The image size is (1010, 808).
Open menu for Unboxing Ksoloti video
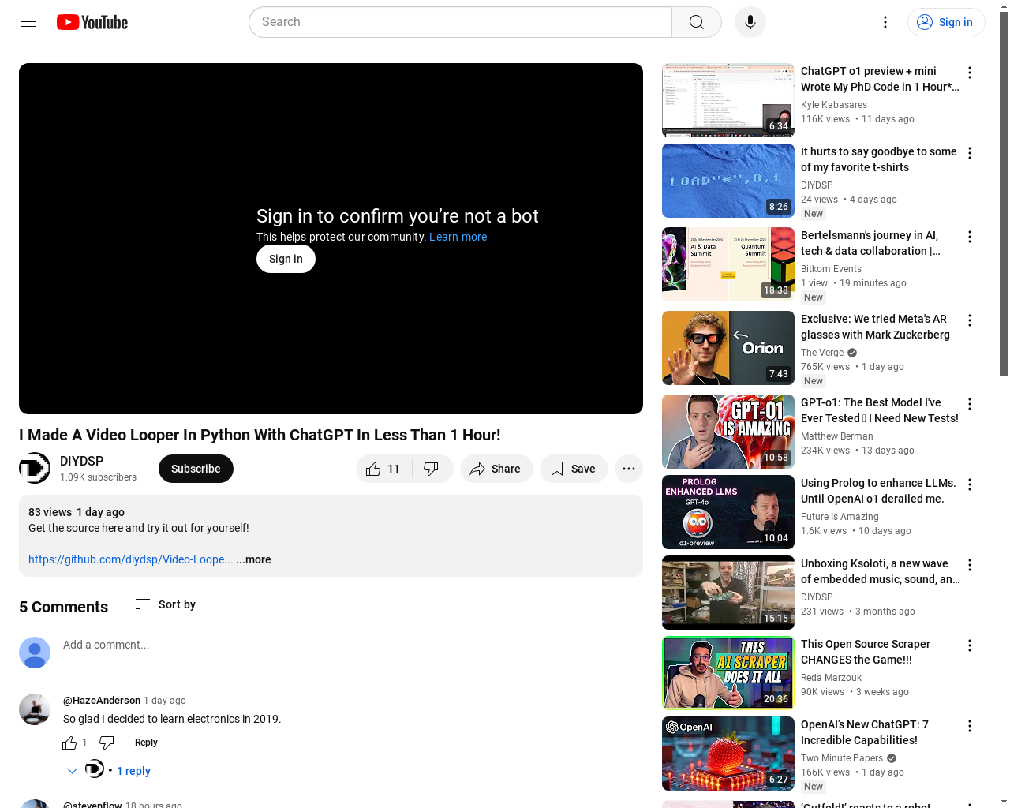(x=970, y=565)
